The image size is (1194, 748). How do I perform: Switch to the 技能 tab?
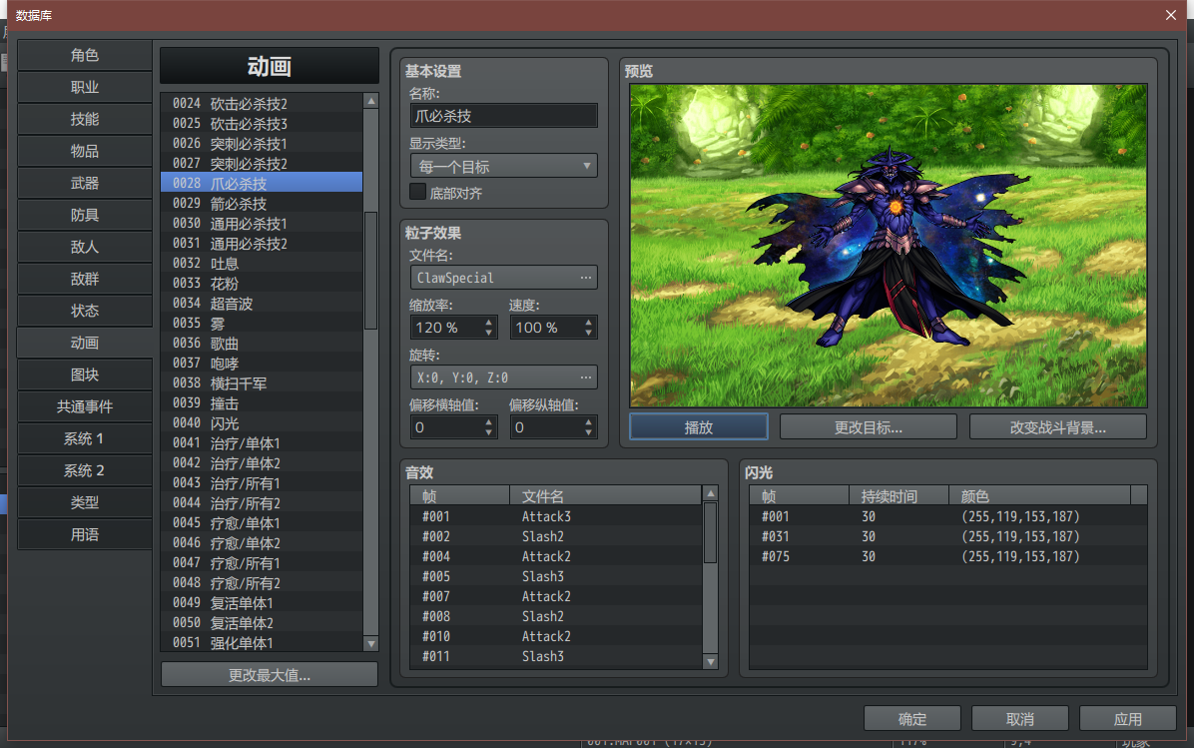85,119
